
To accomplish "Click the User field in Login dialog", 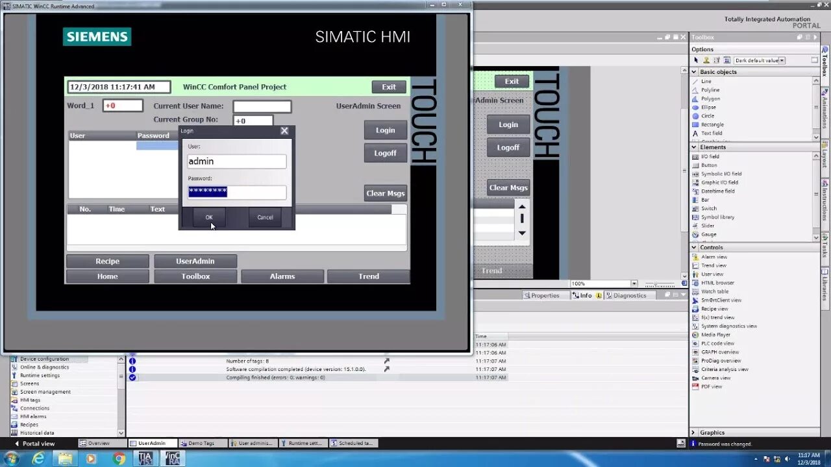I will (x=236, y=162).
